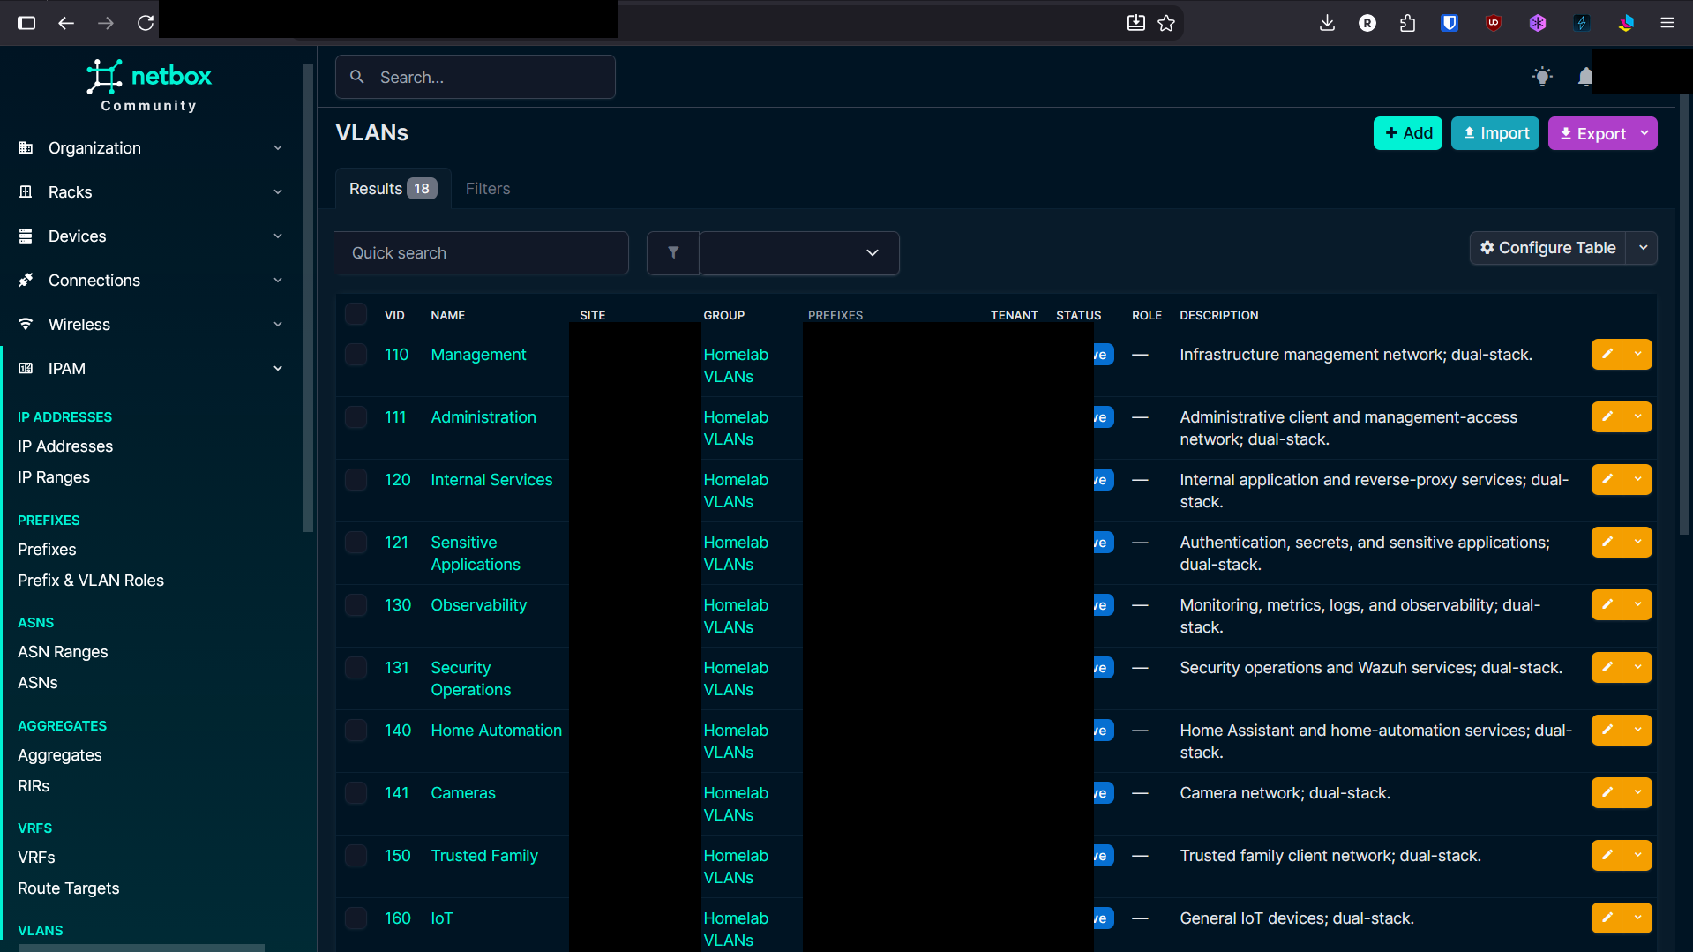The height and width of the screenshot is (952, 1693).
Task: Click the main Search field
Action: click(476, 78)
